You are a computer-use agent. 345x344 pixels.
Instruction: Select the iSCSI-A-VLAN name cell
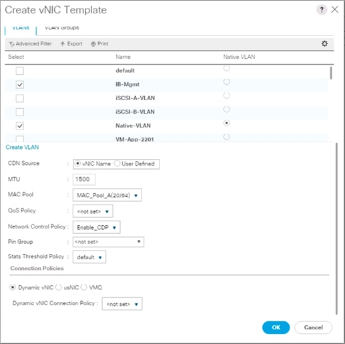135,98
